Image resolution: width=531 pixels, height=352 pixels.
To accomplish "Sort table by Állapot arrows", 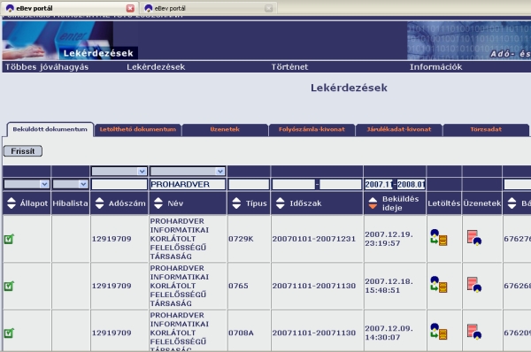I will tap(12, 203).
